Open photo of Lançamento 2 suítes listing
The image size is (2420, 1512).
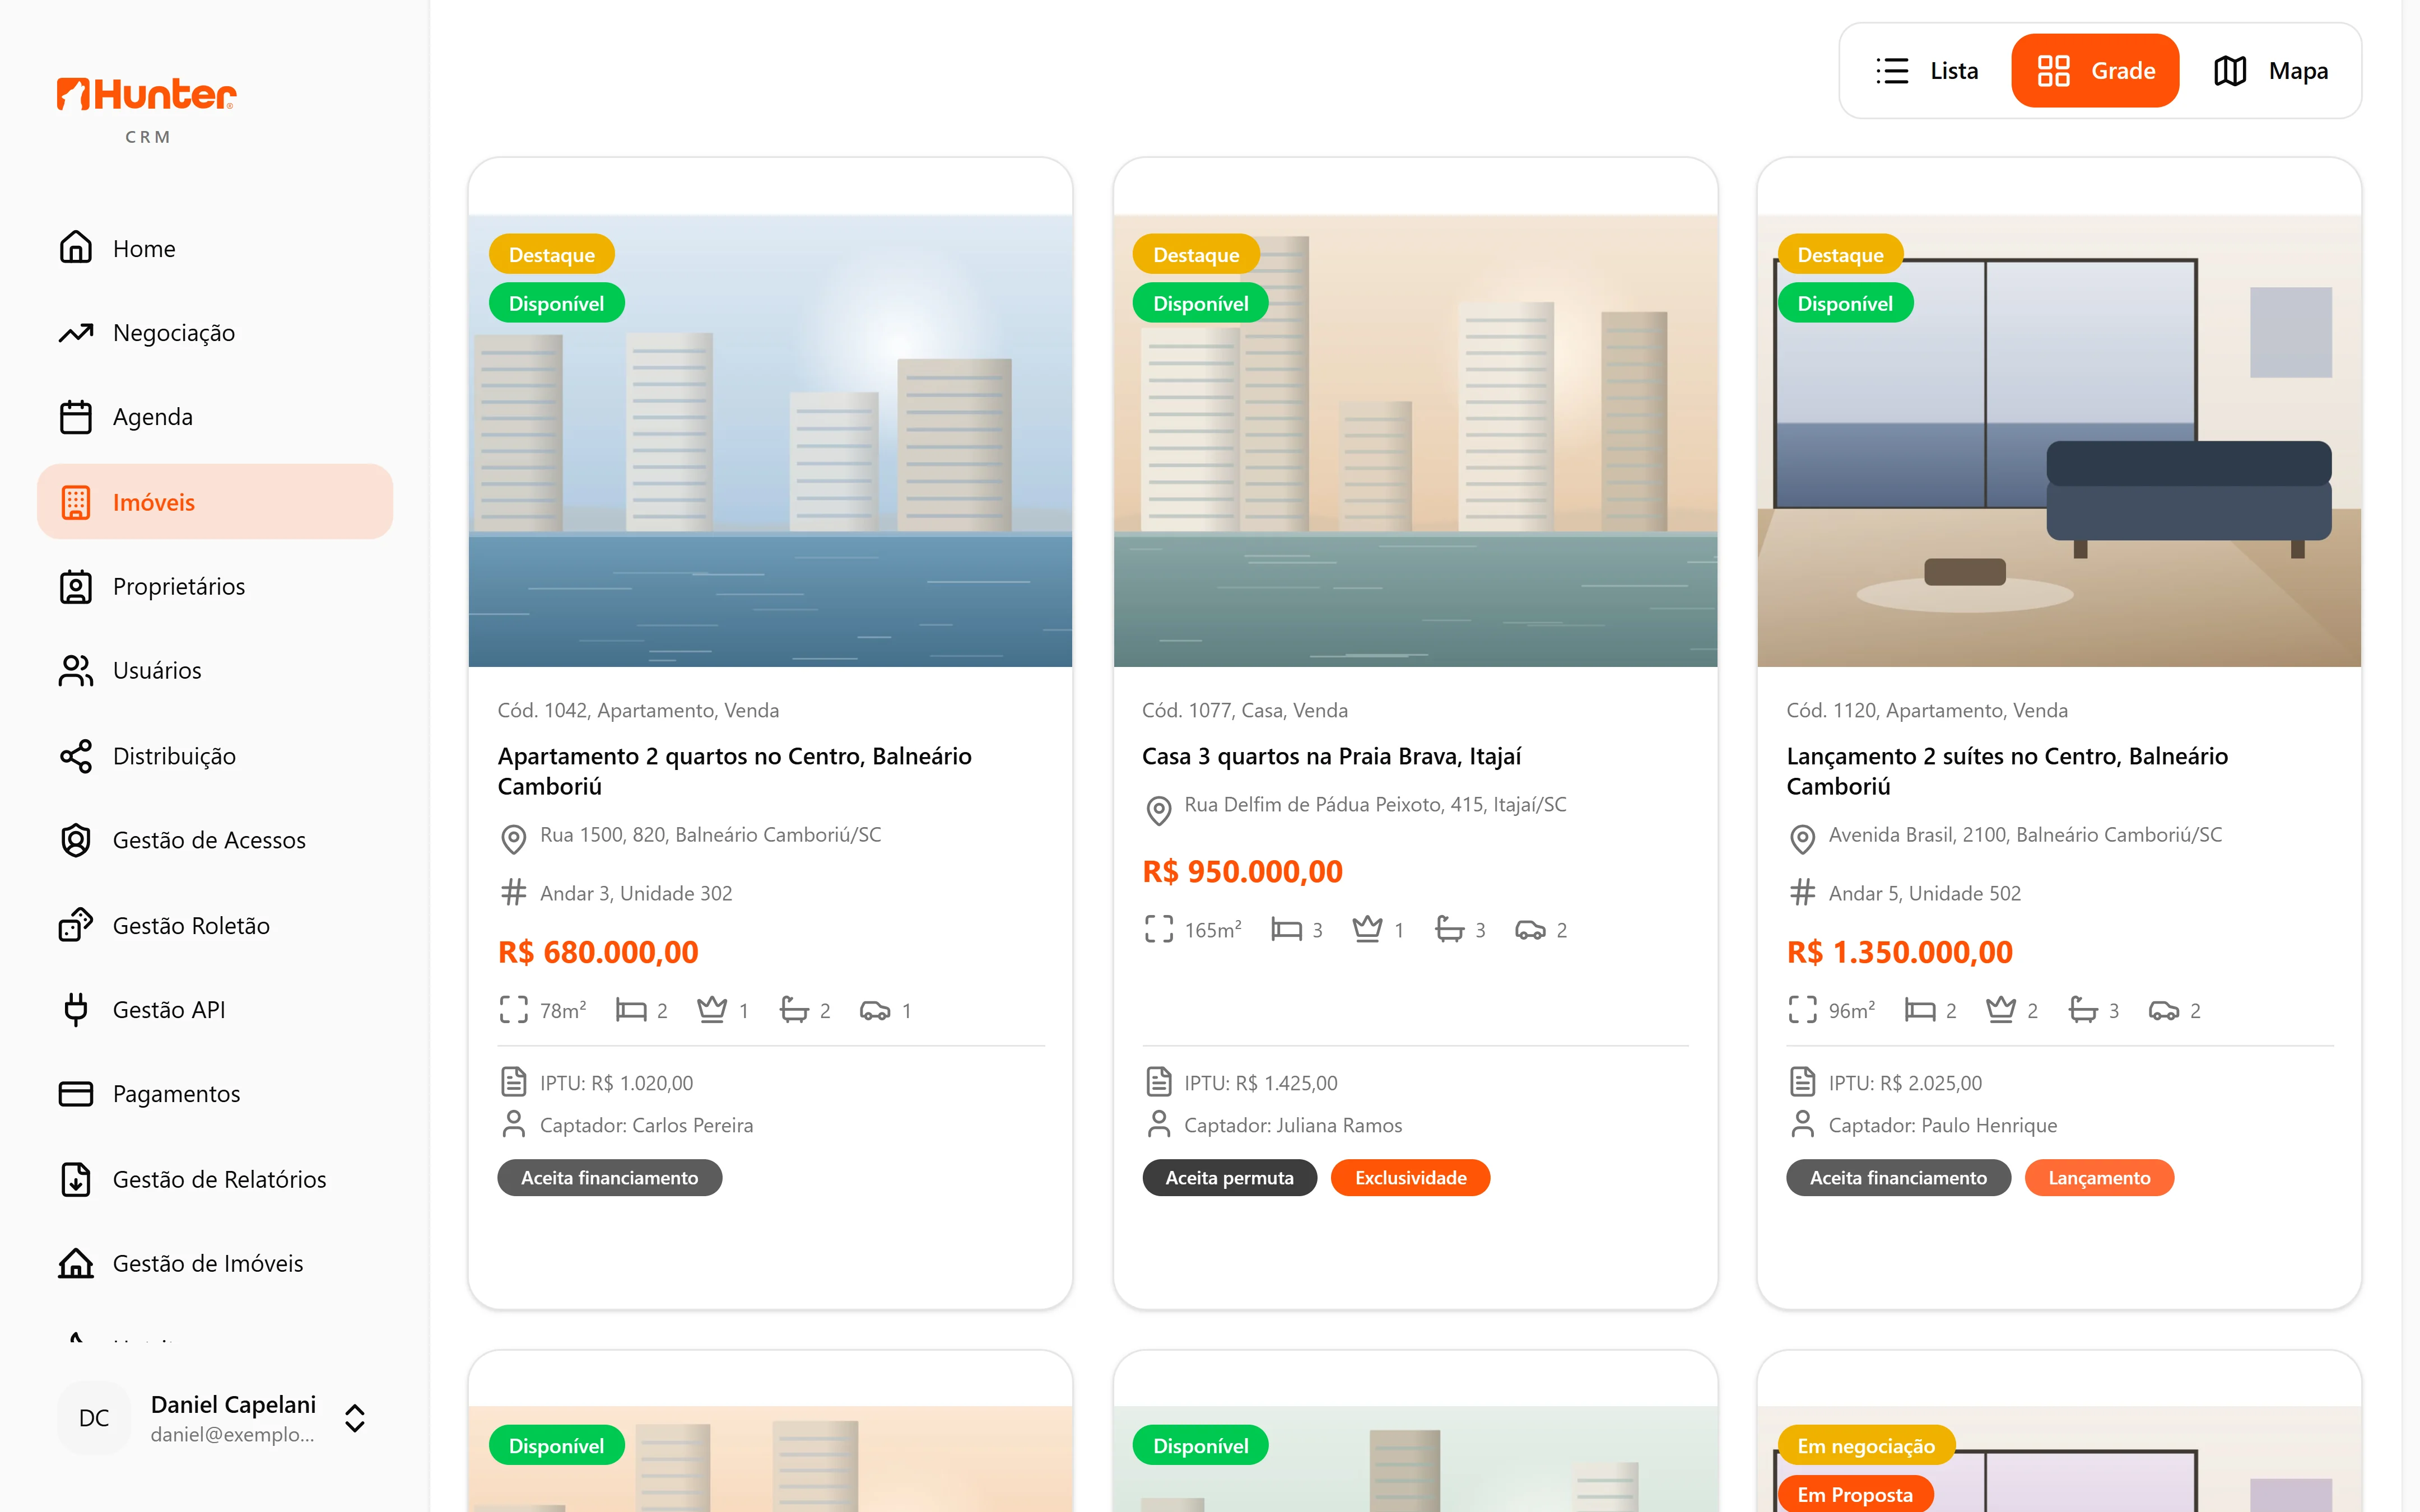[2059, 441]
